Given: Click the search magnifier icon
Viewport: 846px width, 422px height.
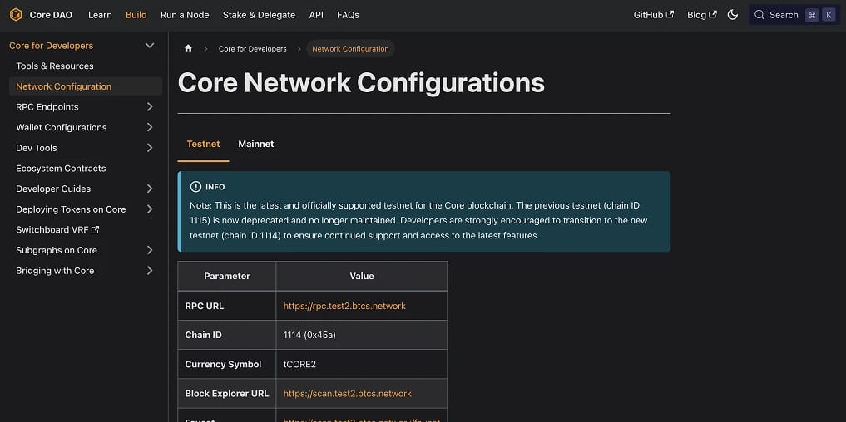Looking at the screenshot, I should [x=759, y=15].
